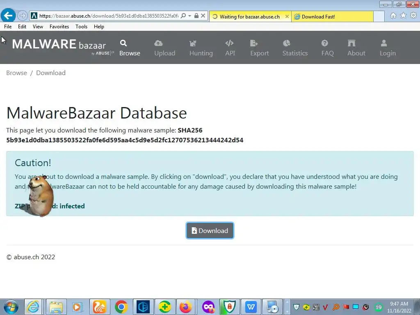This screenshot has width=420, height=315.
Task: Click the 'Caution!' heading text
Action: 33,163
